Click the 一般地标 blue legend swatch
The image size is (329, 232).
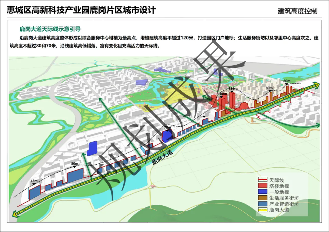263,192
